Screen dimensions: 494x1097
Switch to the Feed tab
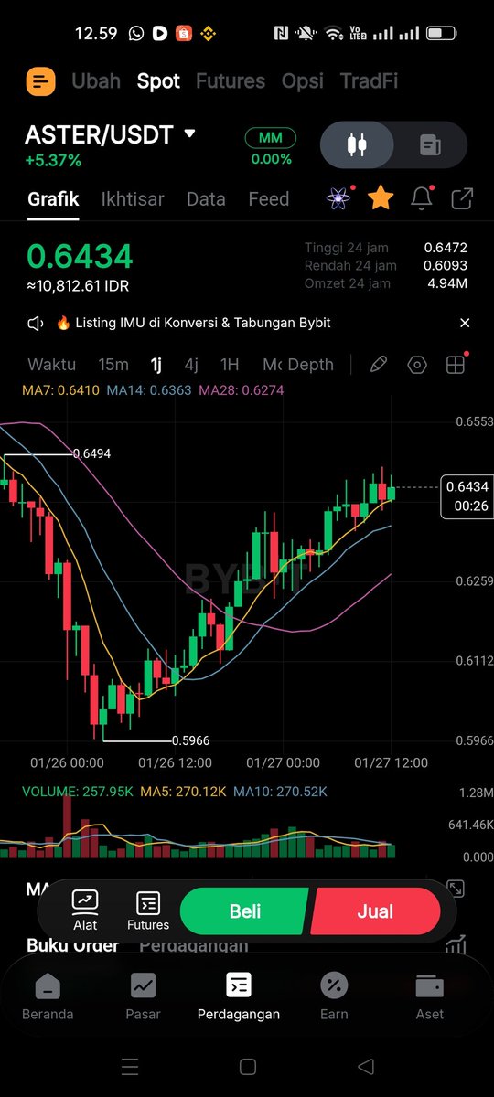click(x=269, y=199)
